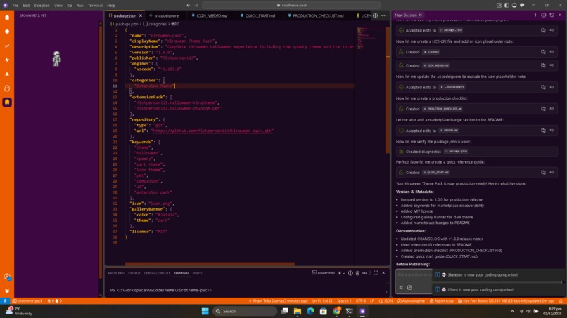Click the lightning bolt activity bar icon

tap(7, 60)
